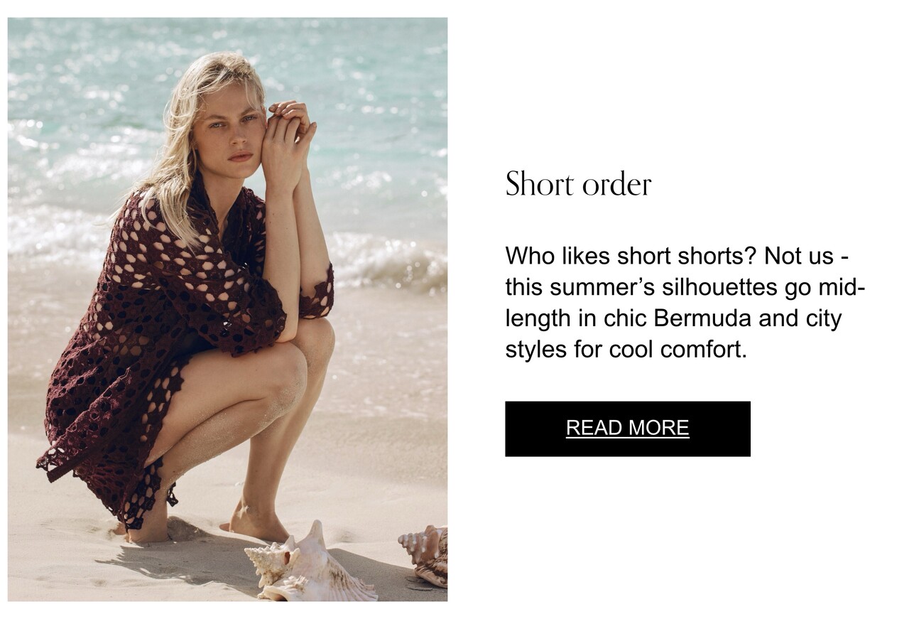Click the READ MORE button

pos(627,429)
